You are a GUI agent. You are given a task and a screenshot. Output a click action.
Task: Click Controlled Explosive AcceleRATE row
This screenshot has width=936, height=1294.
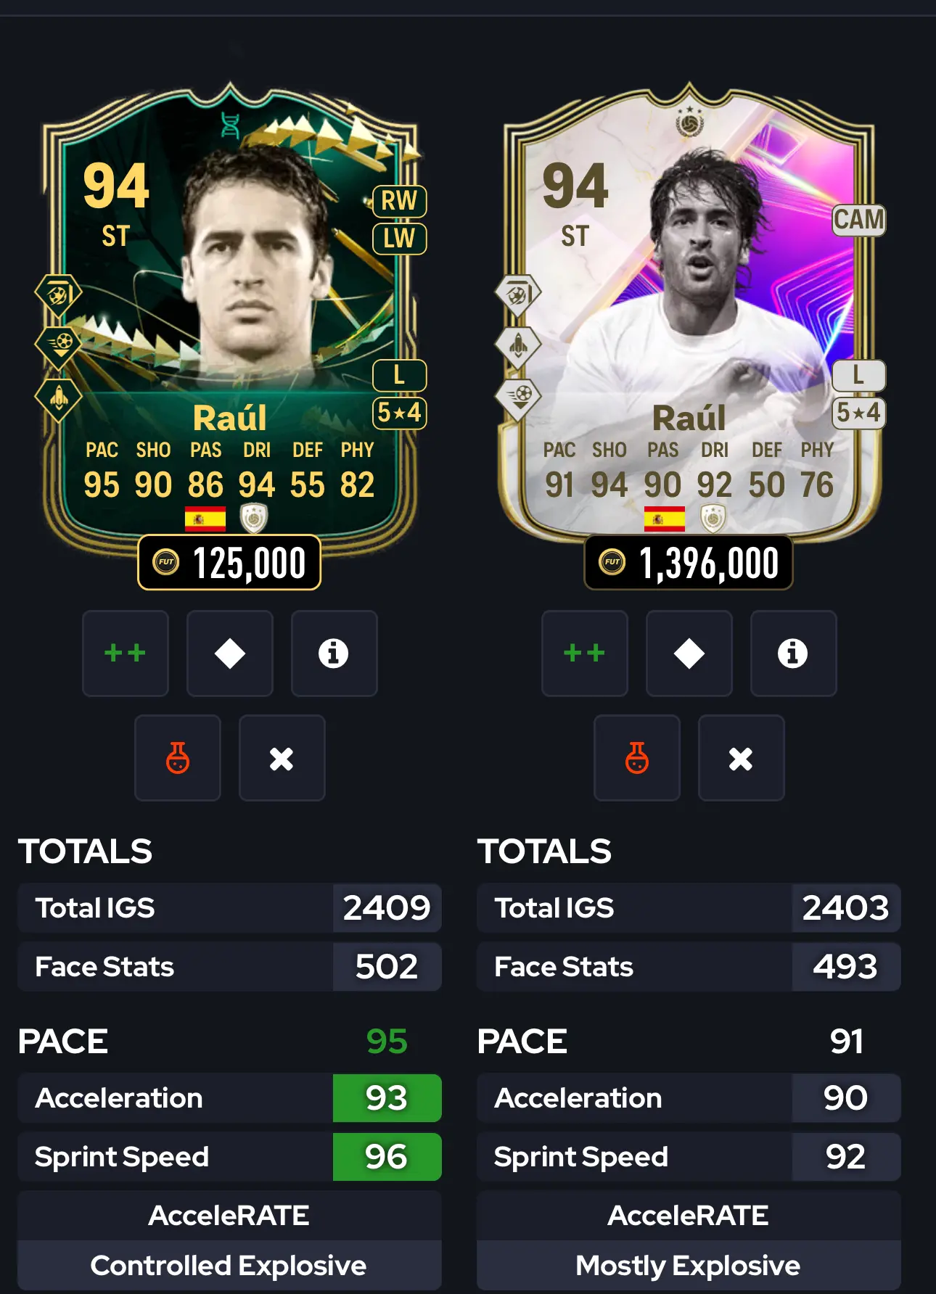coord(230,1266)
